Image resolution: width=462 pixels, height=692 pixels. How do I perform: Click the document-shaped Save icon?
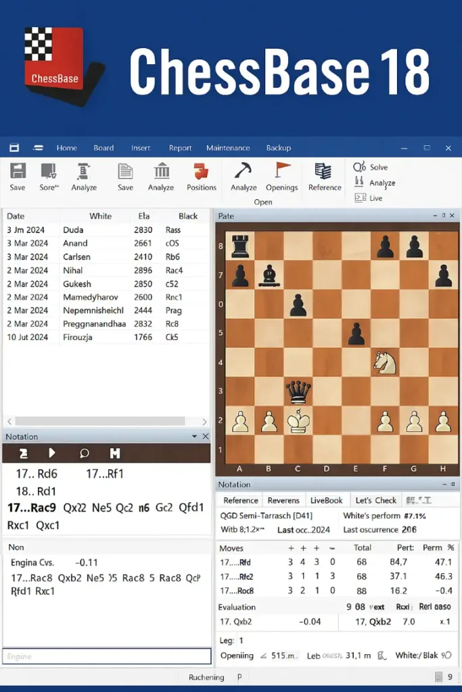tap(125, 171)
